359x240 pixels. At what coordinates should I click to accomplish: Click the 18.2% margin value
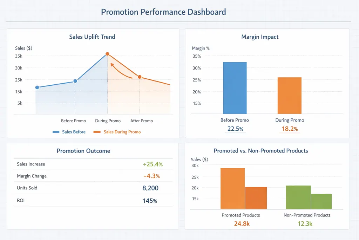(290, 129)
